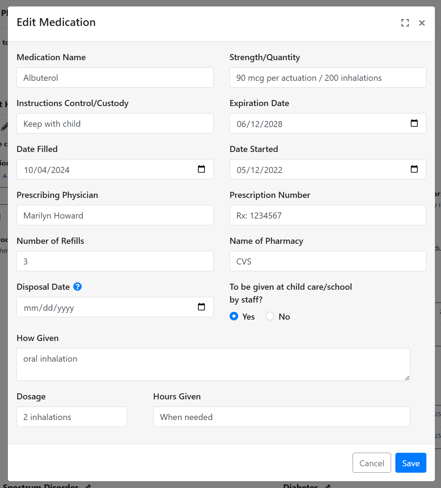This screenshot has width=441, height=488.
Task: Click the No label text
Action: click(284, 317)
